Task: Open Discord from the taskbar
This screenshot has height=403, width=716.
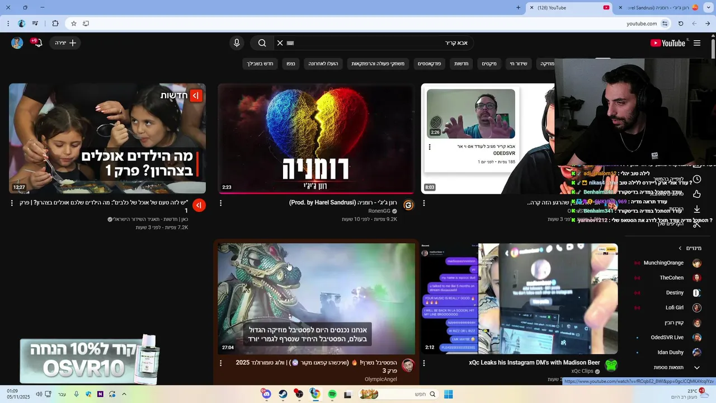Action: tap(266, 395)
